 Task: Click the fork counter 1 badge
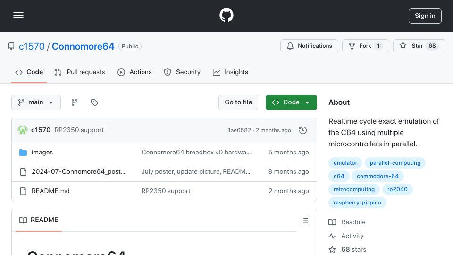click(378, 46)
